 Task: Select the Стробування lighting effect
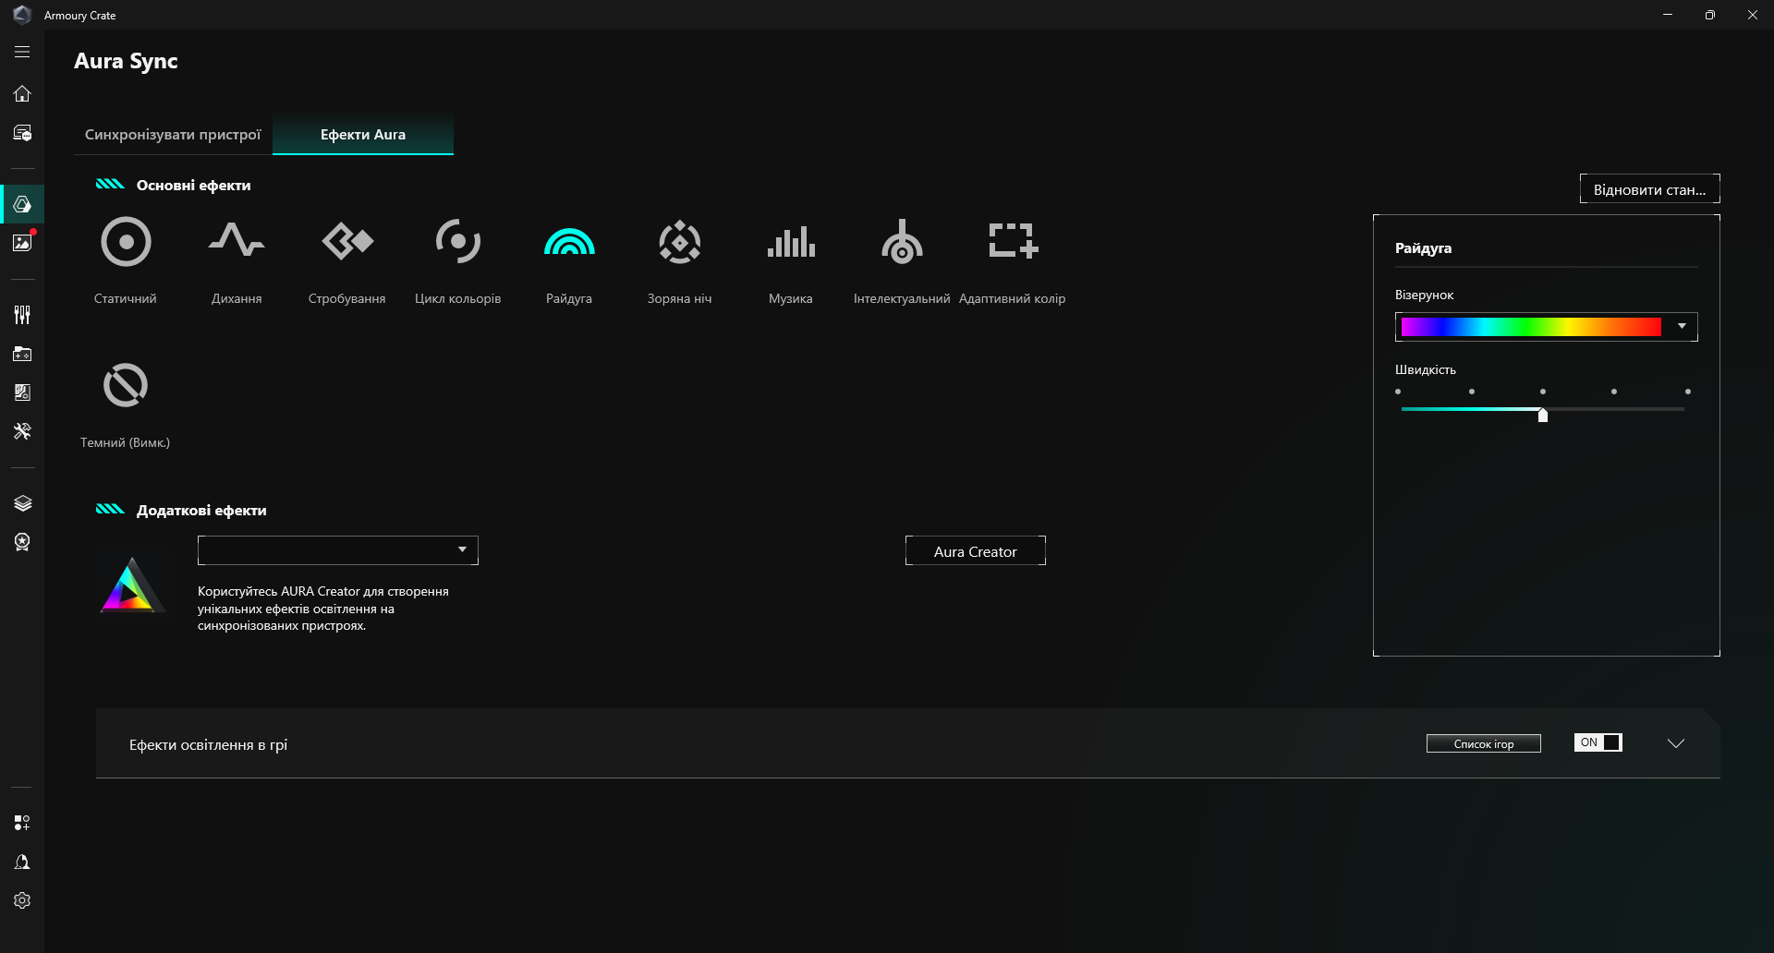tap(347, 260)
